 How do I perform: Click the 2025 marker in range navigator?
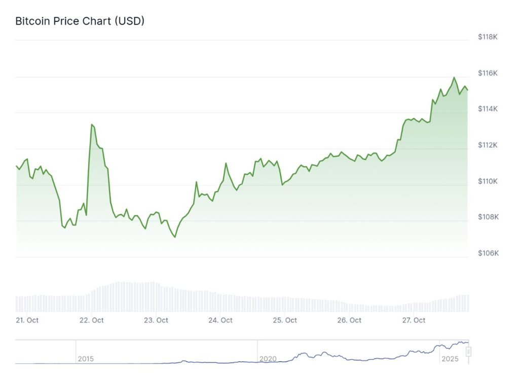click(x=450, y=359)
